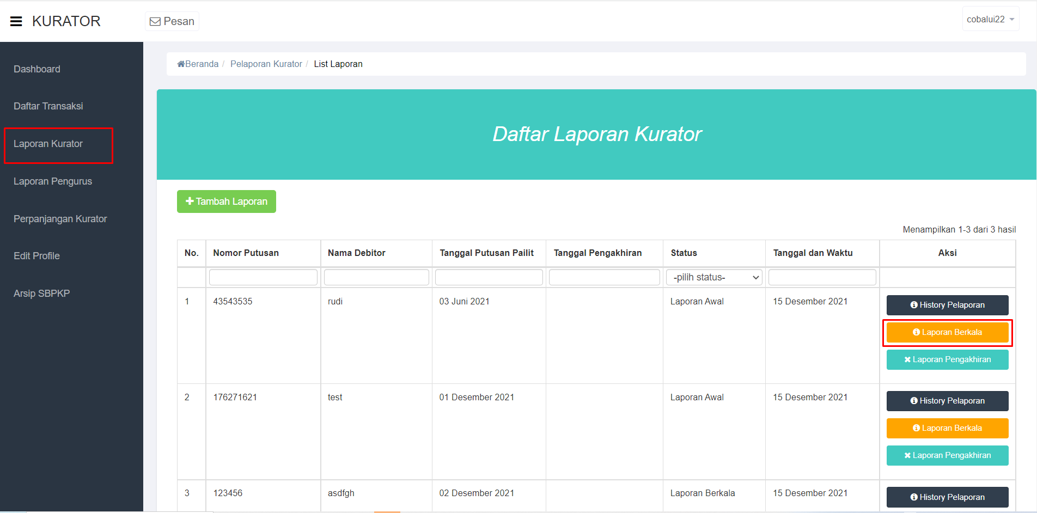Go to Dashboard in sidebar
The height and width of the screenshot is (513, 1037).
coord(37,69)
